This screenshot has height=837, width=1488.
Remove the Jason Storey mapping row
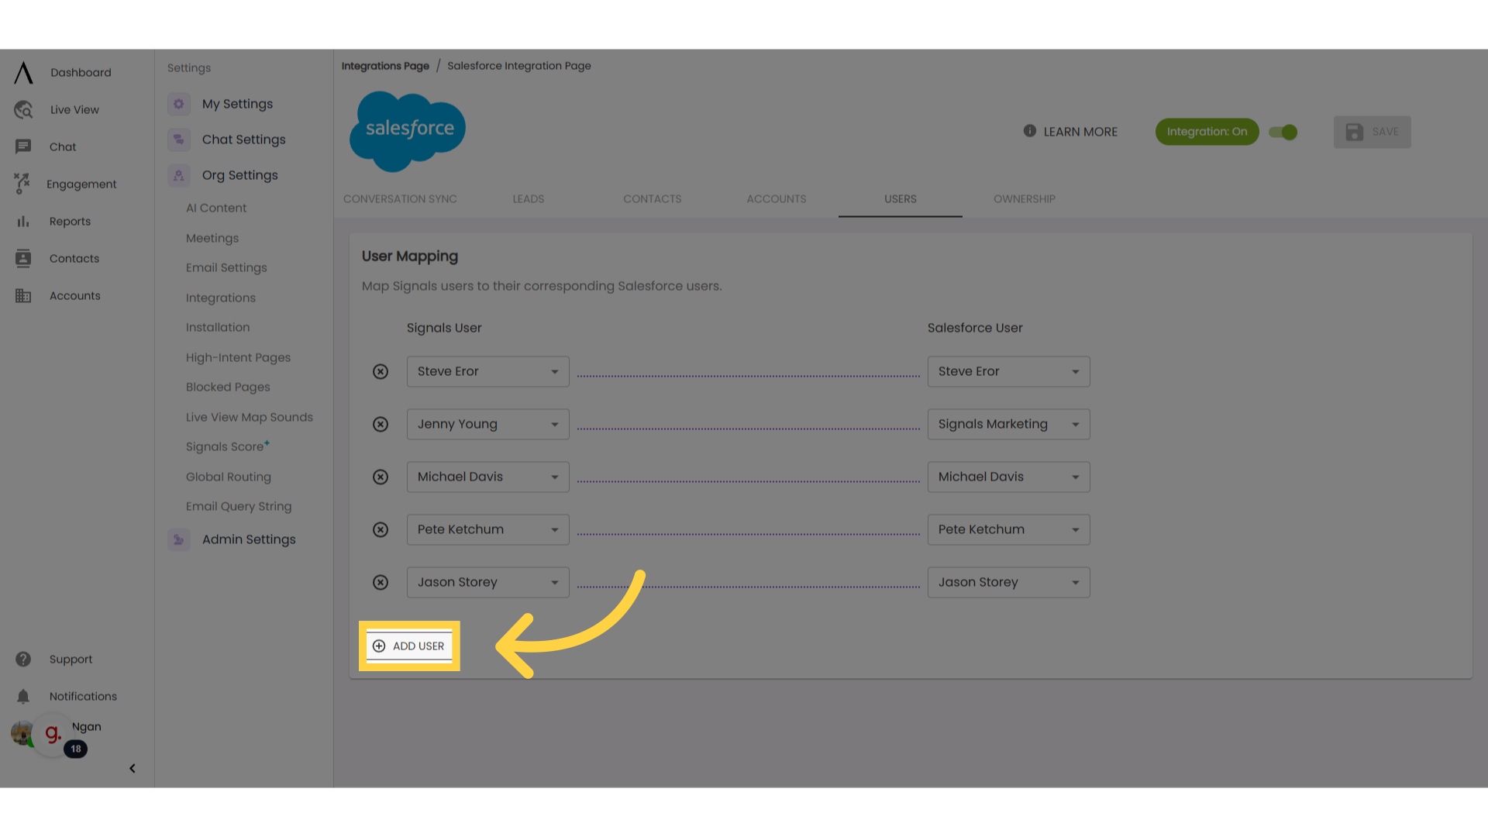381,583
